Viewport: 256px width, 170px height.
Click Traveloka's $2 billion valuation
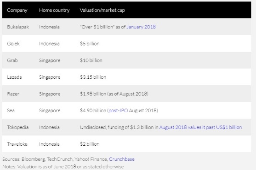(90, 144)
